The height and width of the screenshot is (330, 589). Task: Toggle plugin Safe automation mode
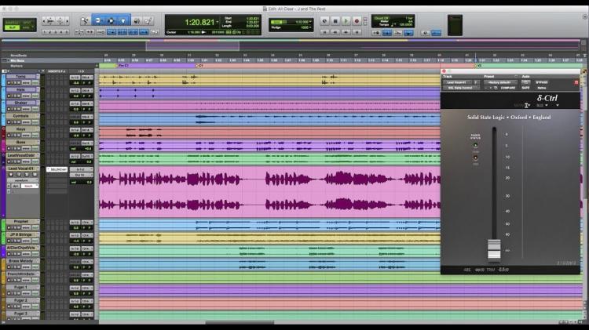click(x=526, y=88)
